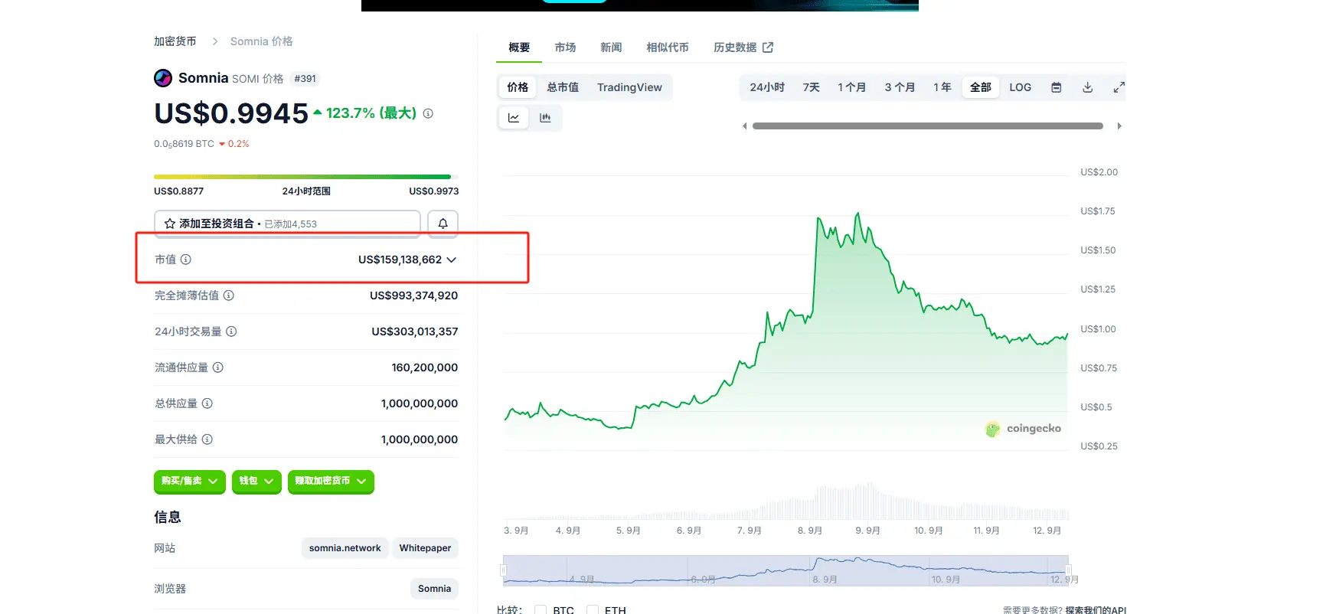The height and width of the screenshot is (614, 1336).
Task: Download chart data icon
Action: [1087, 87]
